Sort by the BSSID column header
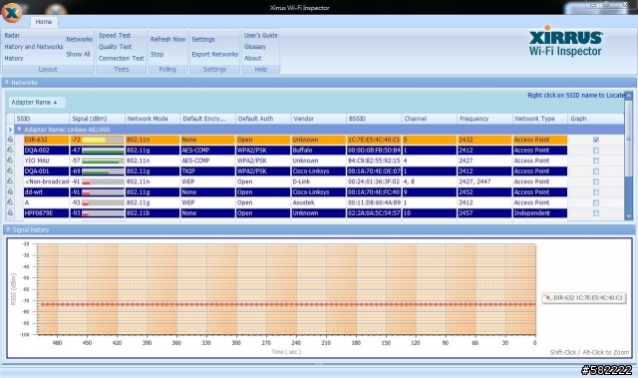638x378 pixels. point(374,119)
